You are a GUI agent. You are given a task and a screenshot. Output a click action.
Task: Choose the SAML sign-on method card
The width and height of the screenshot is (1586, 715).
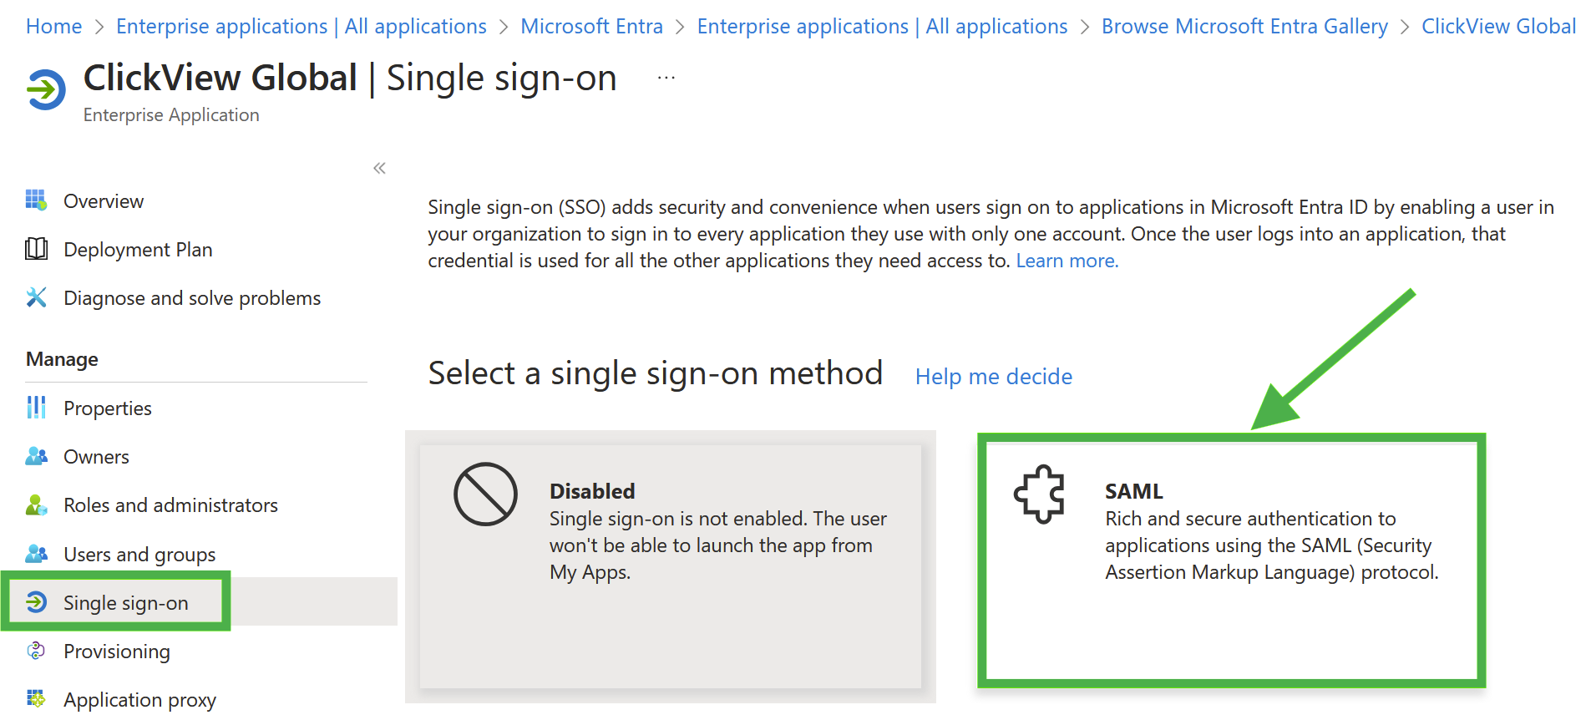1231,560
